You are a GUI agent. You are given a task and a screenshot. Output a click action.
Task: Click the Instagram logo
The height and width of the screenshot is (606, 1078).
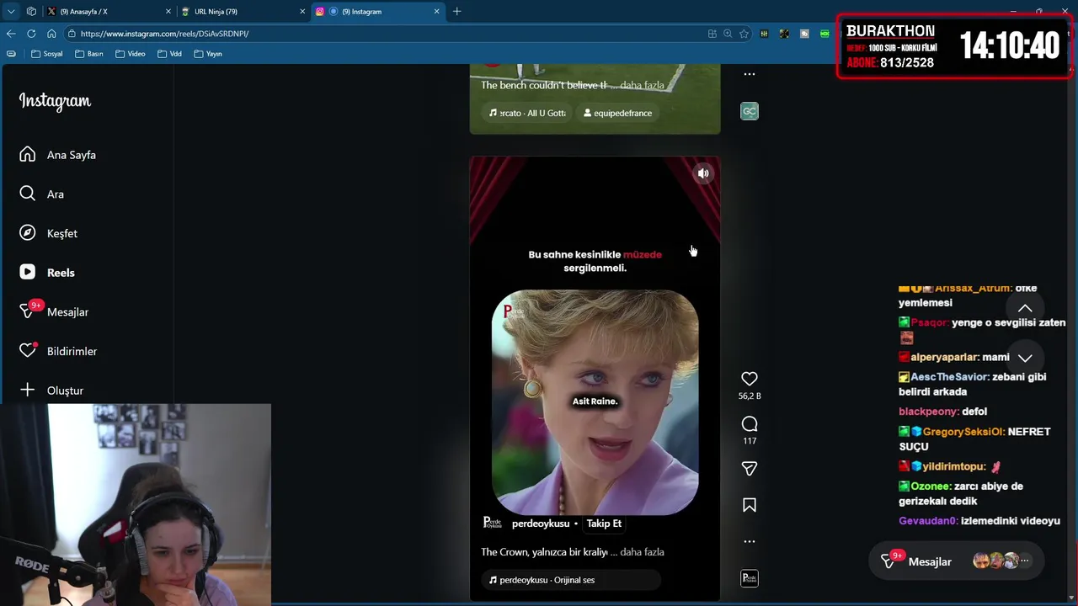coord(55,101)
